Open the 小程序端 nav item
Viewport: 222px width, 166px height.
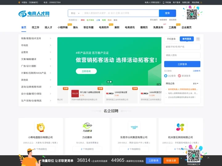(x=63, y=27)
